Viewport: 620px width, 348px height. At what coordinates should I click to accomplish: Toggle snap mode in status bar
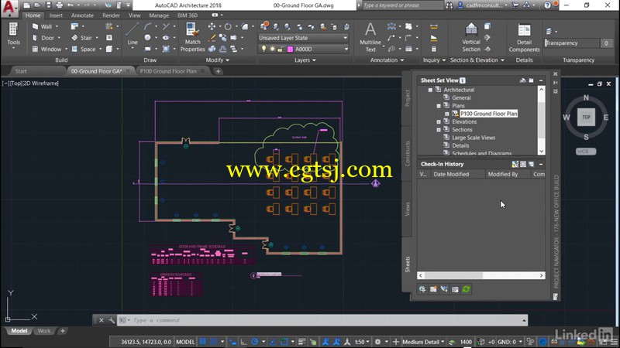tap(214, 342)
